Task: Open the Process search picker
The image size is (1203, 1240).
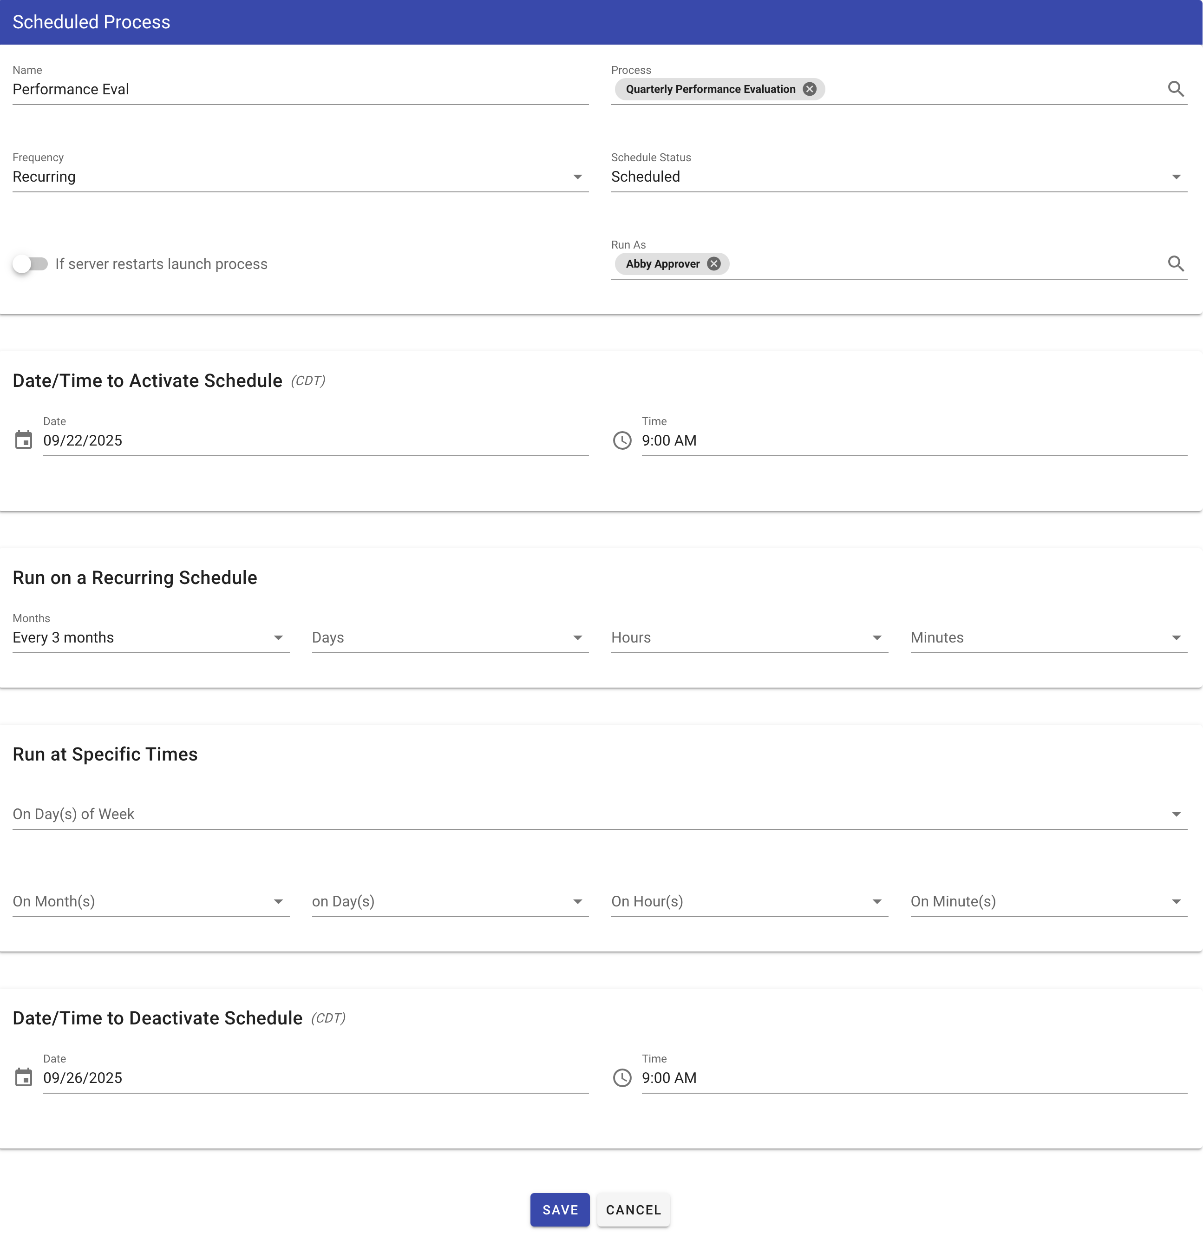Action: point(1177,89)
